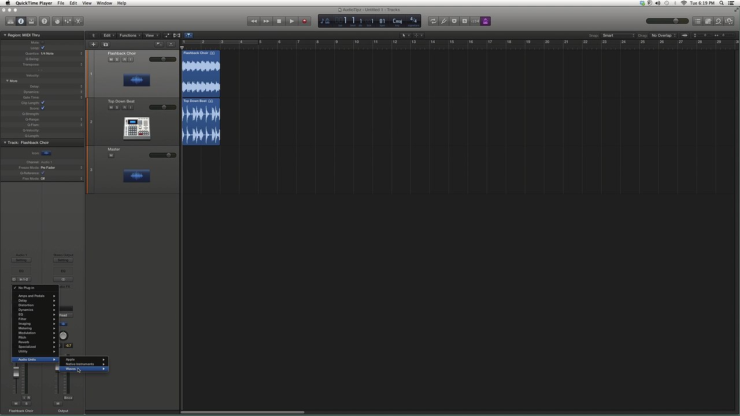740x416 pixels.
Task: Click the Audio 1 Setting button
Action: pyautogui.click(x=21, y=260)
